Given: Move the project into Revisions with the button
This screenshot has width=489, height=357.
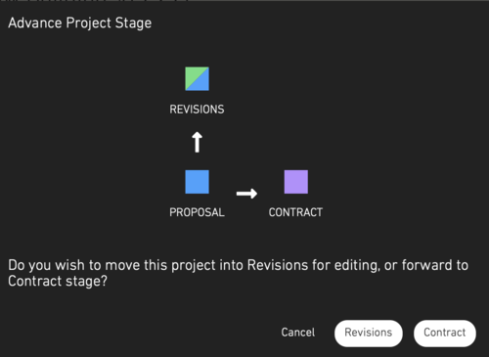Looking at the screenshot, I should click(x=369, y=334).
